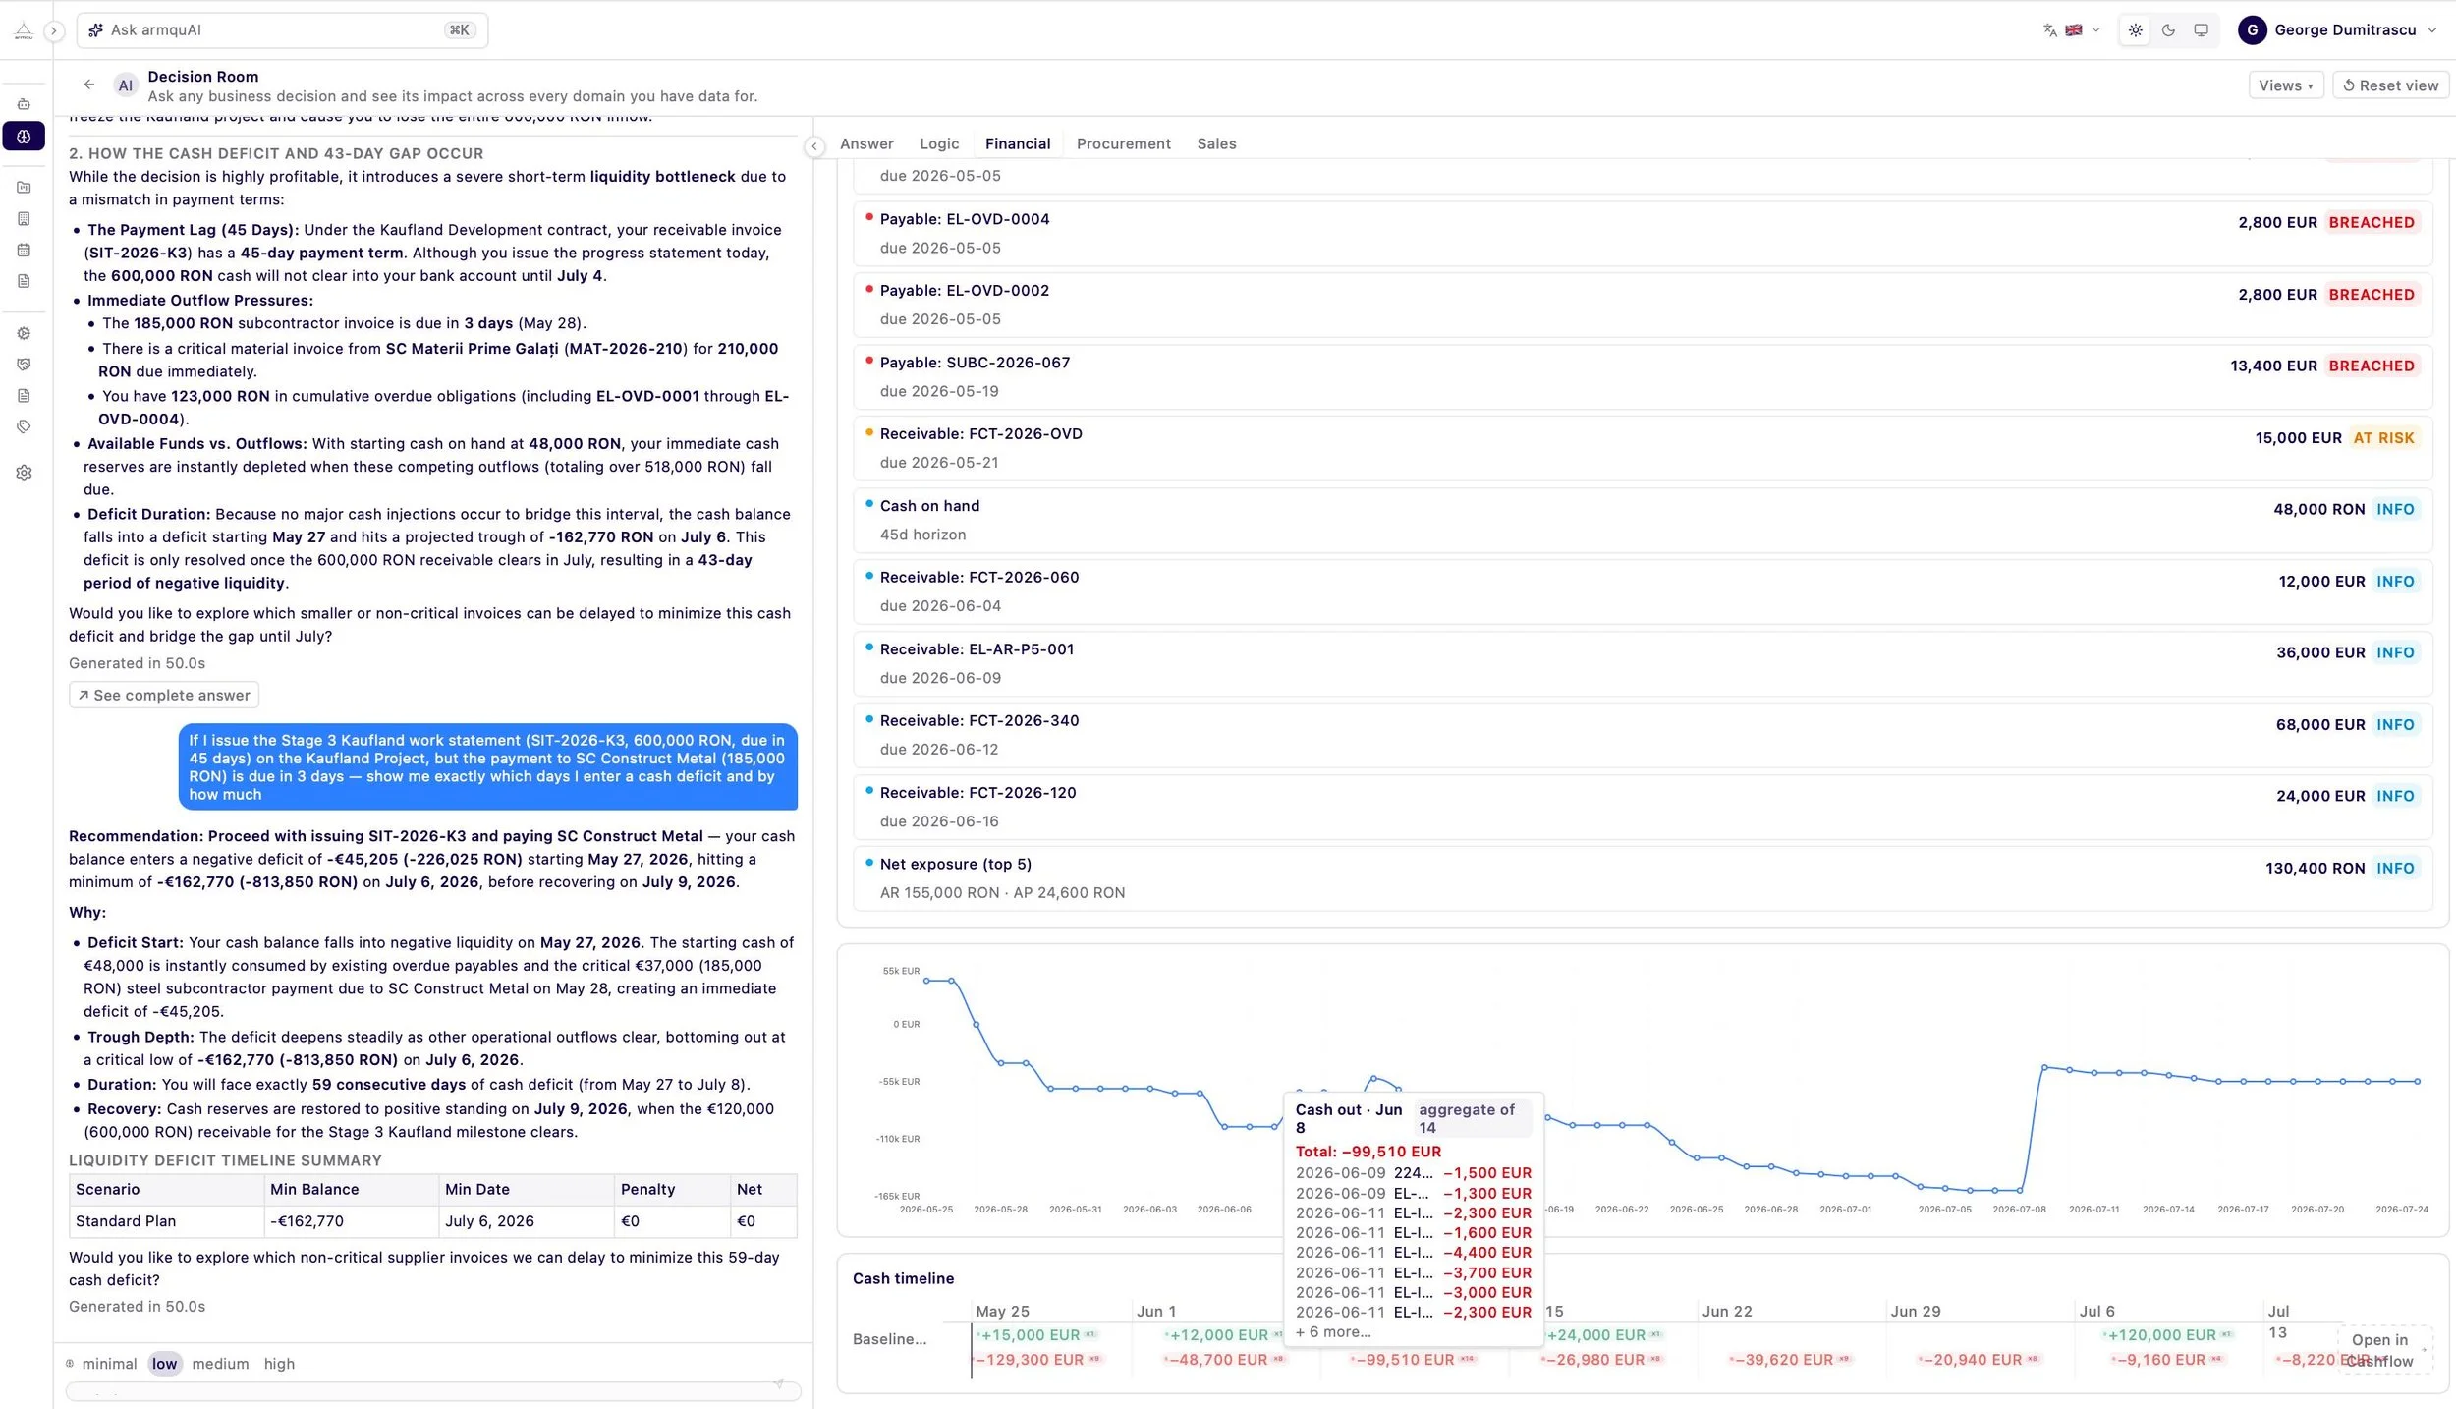Viewport: 2456px width, 1409px height.
Task: Switch to the Procurement tab
Action: 1124,143
